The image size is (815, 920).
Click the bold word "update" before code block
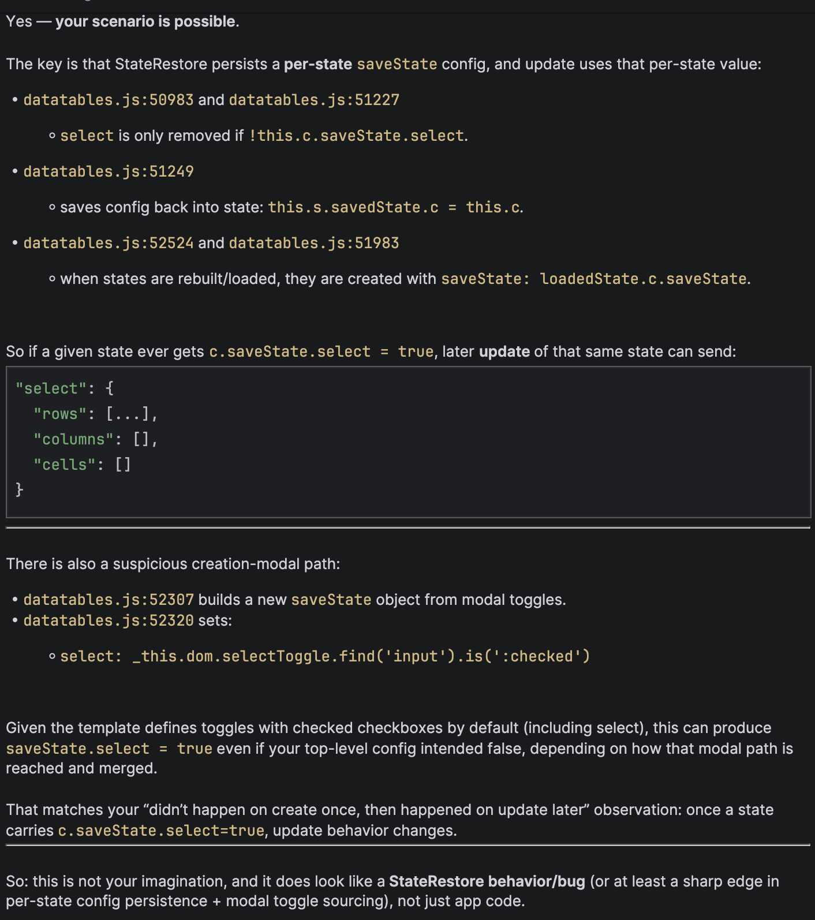(x=504, y=351)
